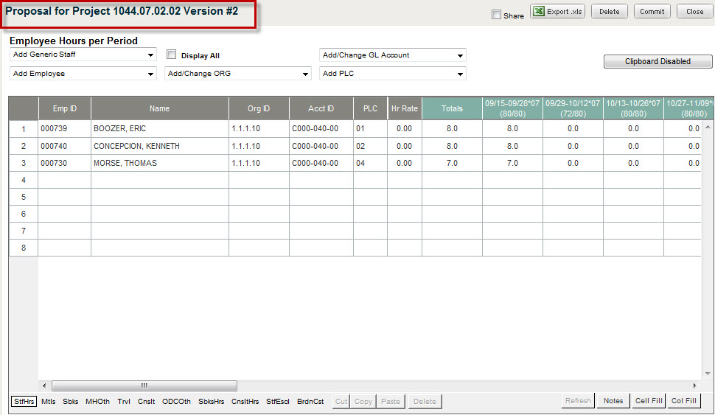Toggle the Display All checkbox
Image resolution: width=715 pixels, height=415 pixels.
[x=172, y=55]
